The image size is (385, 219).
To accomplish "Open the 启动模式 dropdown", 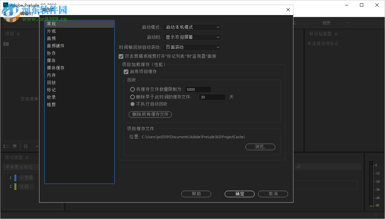I will tap(192, 27).
